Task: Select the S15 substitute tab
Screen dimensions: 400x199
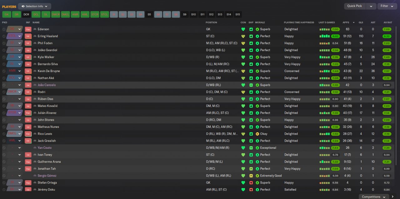Action: [238, 14]
